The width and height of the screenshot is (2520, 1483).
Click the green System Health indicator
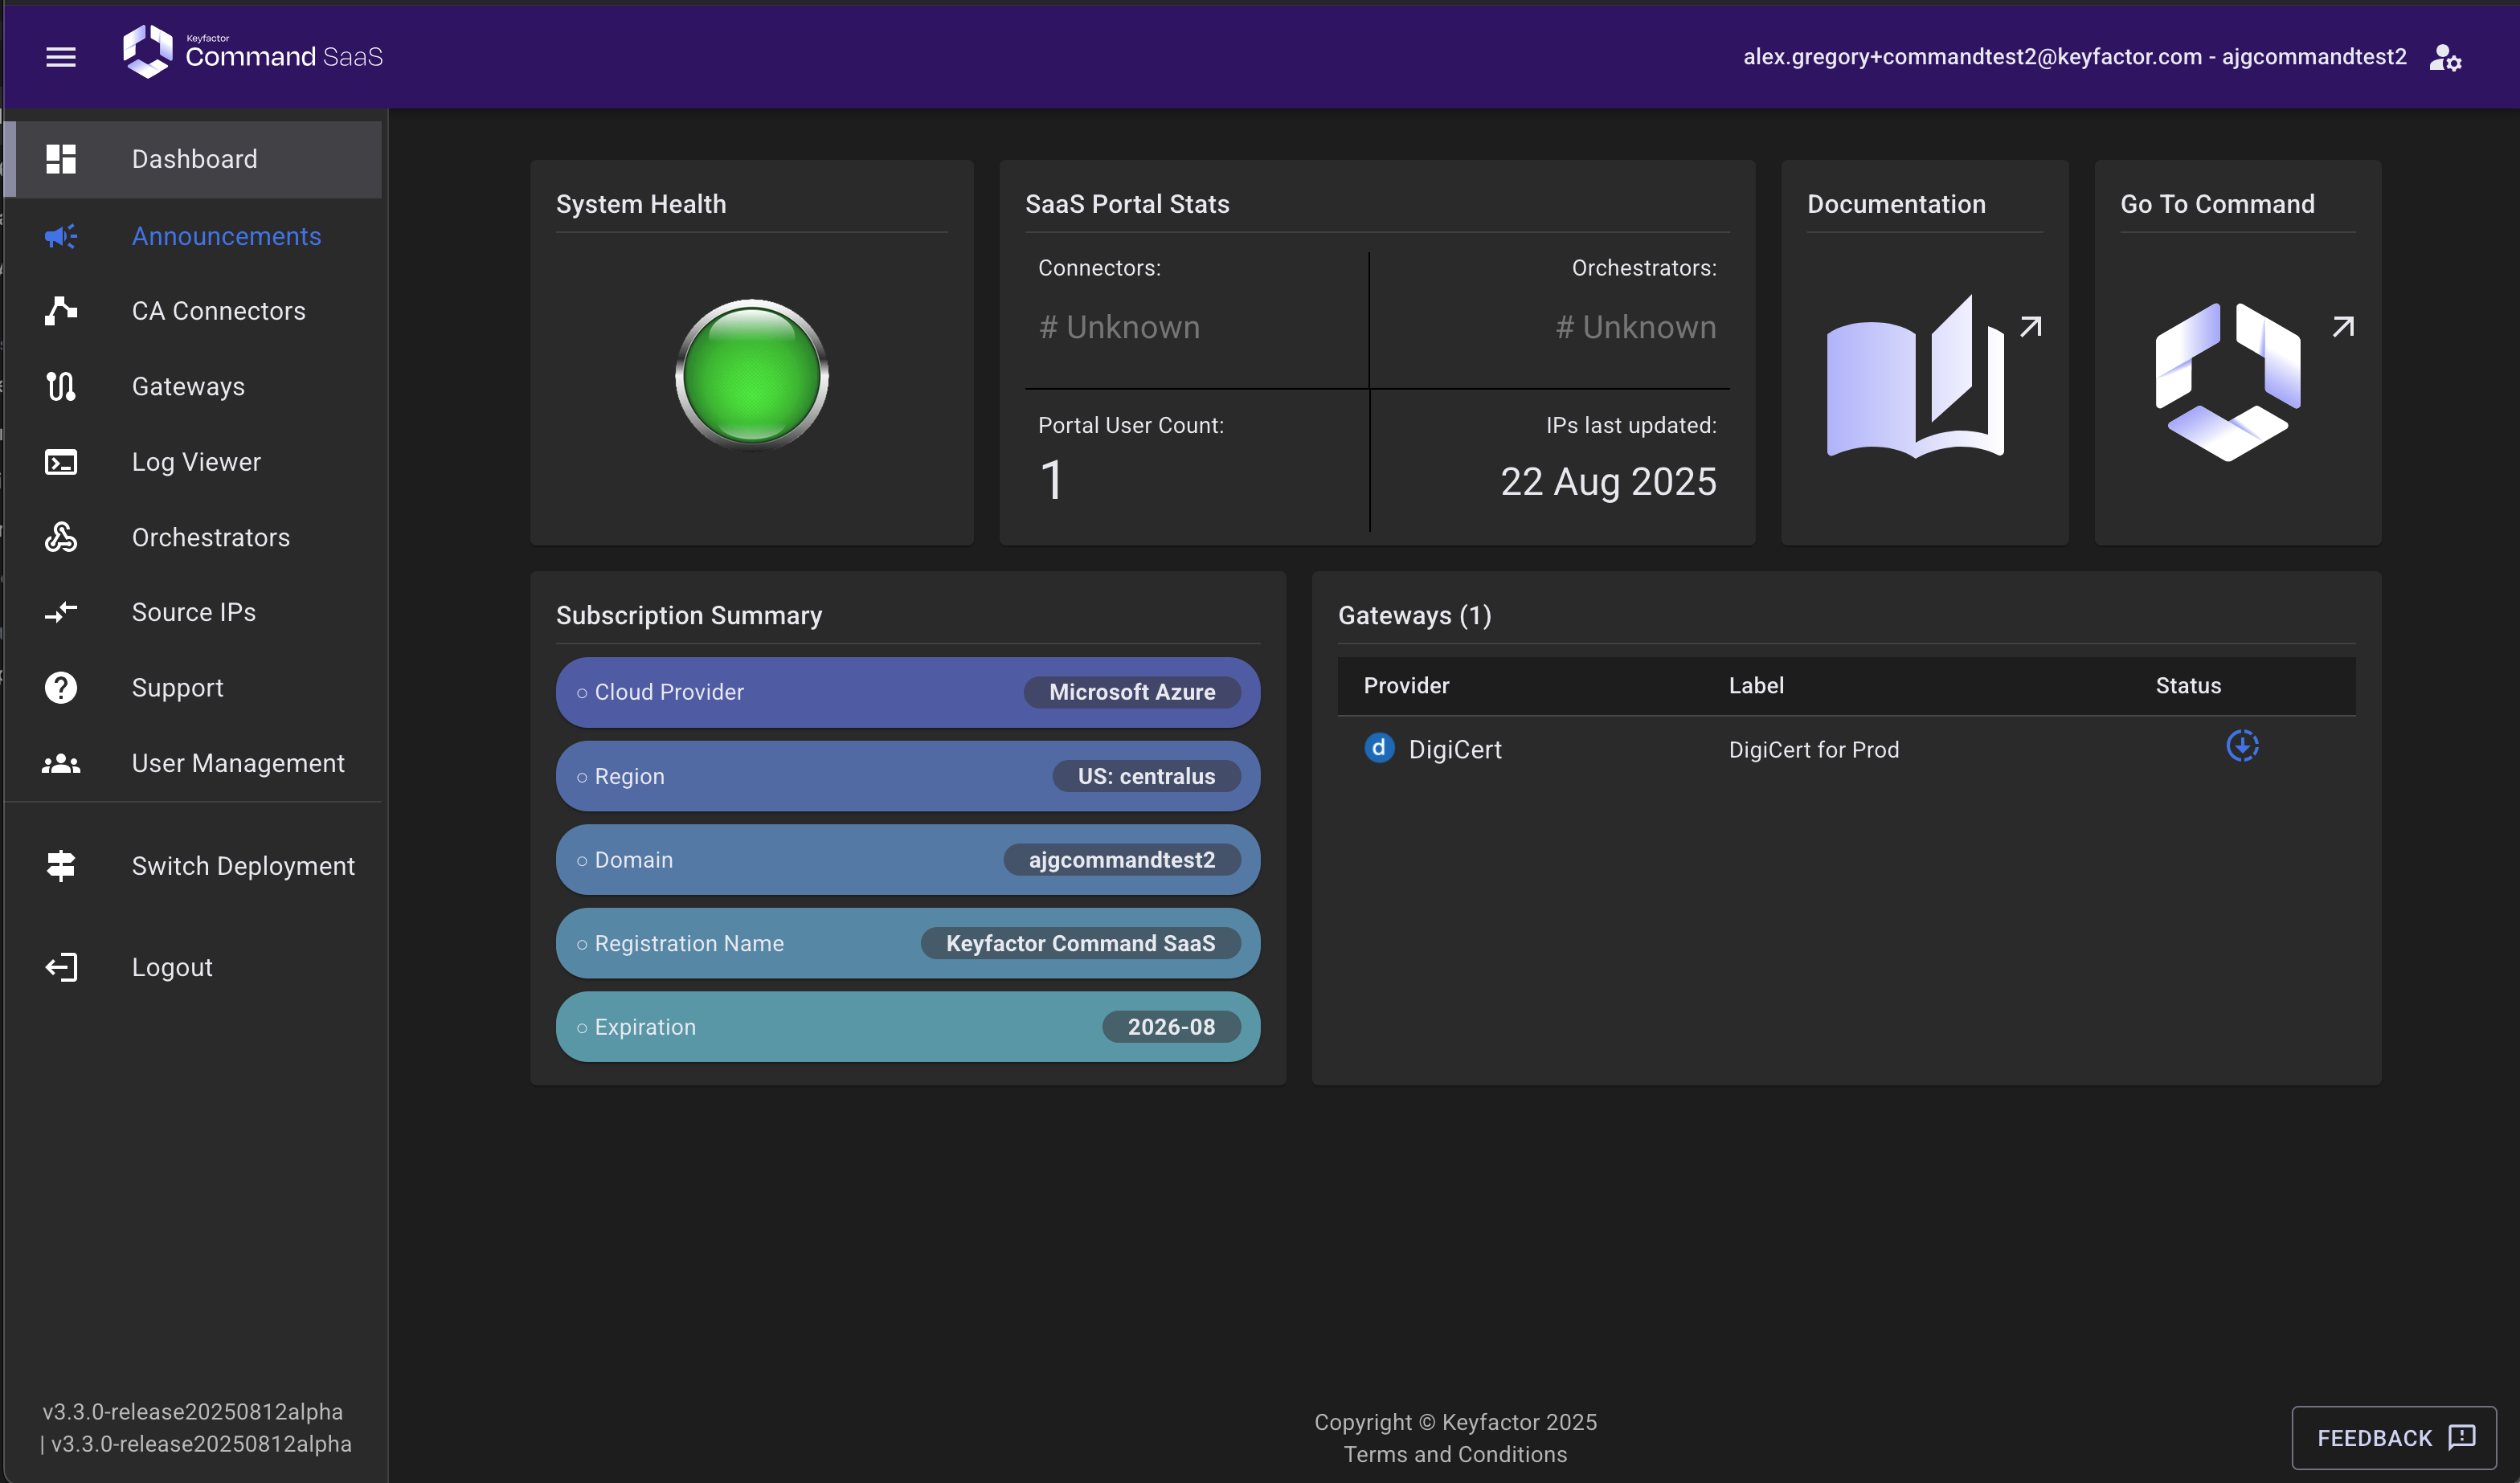tap(752, 375)
